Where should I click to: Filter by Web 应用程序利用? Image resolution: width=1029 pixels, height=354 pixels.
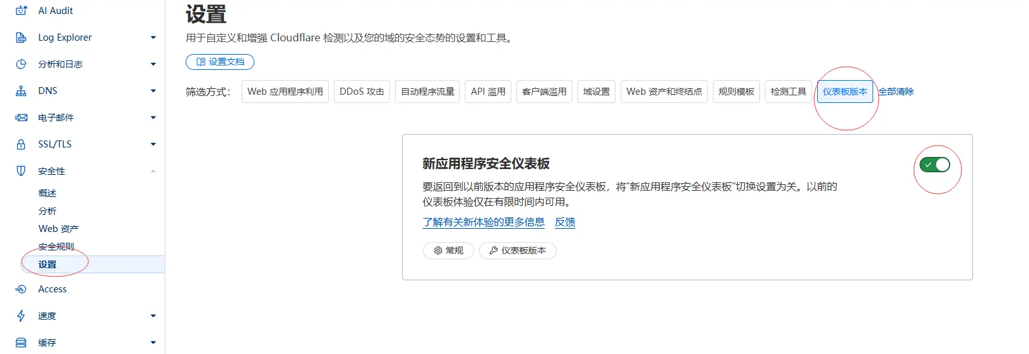pyautogui.click(x=285, y=92)
